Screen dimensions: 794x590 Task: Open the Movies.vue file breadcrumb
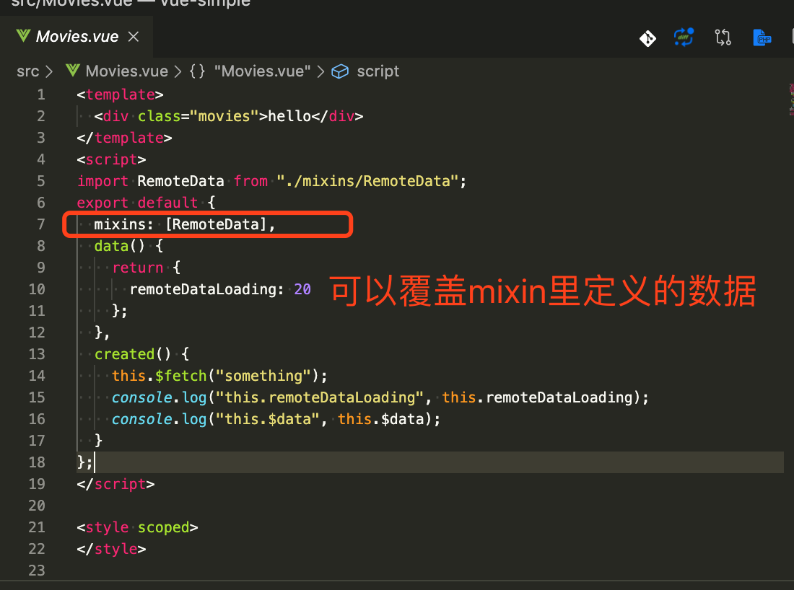126,71
